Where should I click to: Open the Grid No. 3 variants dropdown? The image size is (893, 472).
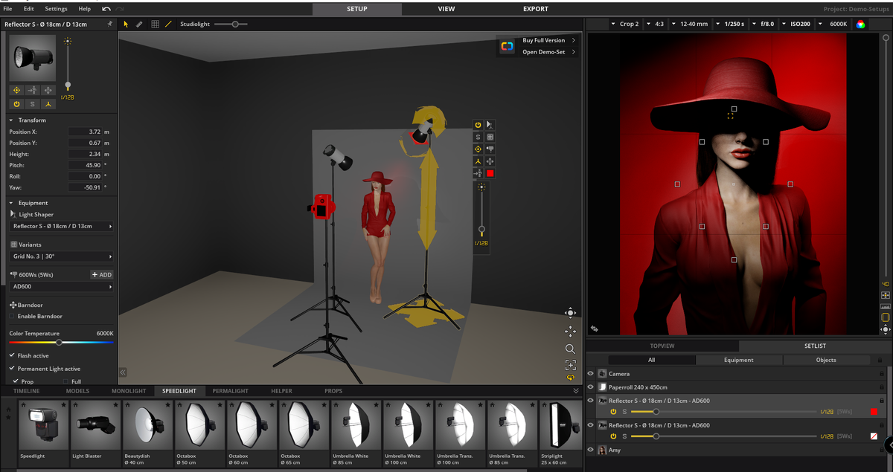pyautogui.click(x=62, y=256)
